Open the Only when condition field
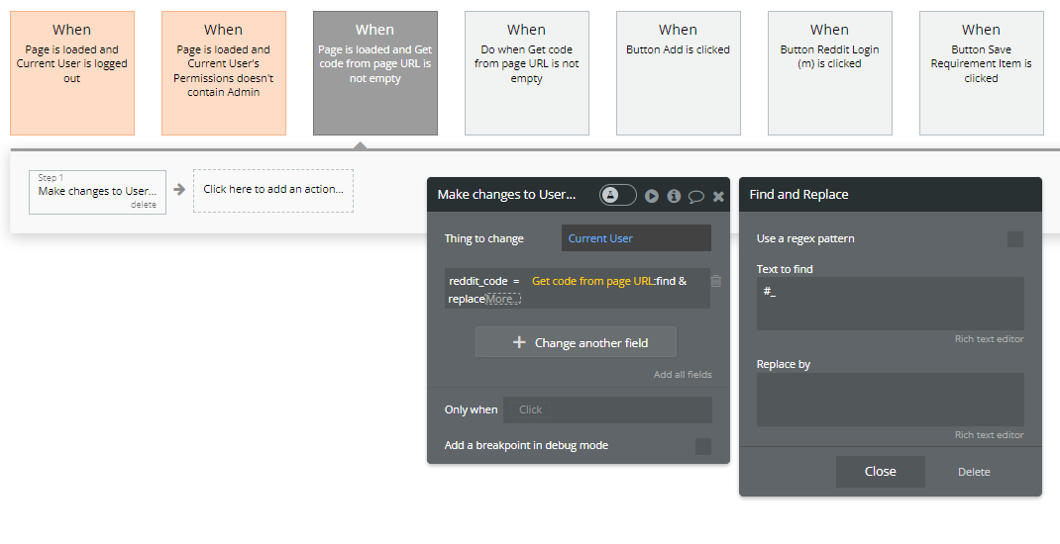The width and height of the screenshot is (1060, 544). point(607,409)
